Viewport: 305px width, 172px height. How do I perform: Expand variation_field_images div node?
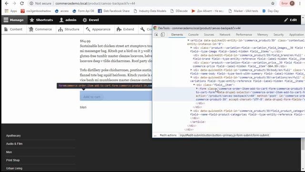[191, 48]
